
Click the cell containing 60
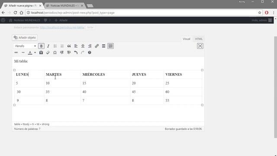[183, 92]
